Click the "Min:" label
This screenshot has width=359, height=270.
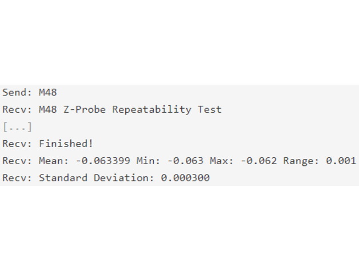149,161
